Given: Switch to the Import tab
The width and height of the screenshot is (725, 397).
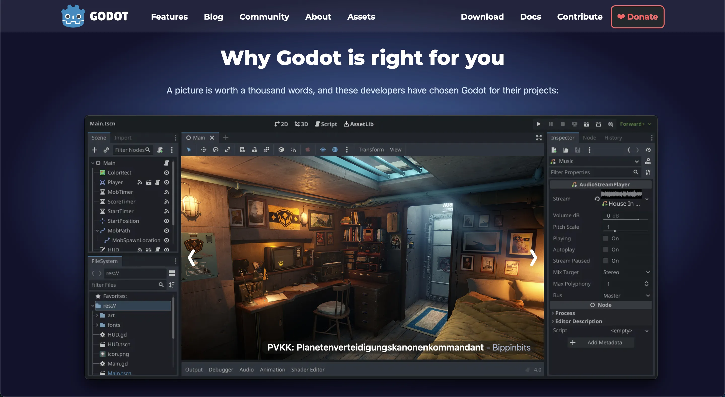Looking at the screenshot, I should coord(123,138).
